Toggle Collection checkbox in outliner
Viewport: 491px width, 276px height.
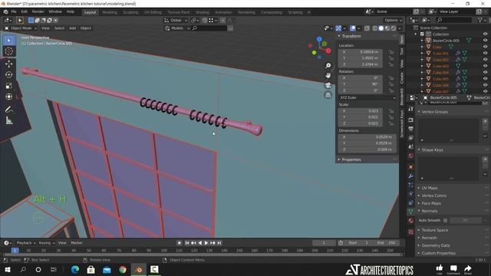(422, 34)
